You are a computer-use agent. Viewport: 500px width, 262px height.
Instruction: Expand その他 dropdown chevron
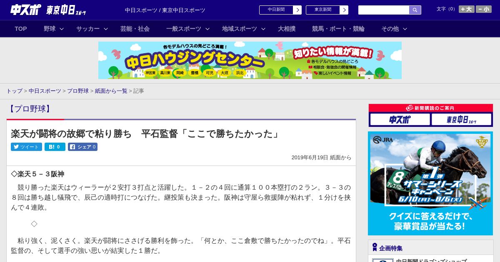coord(405,29)
